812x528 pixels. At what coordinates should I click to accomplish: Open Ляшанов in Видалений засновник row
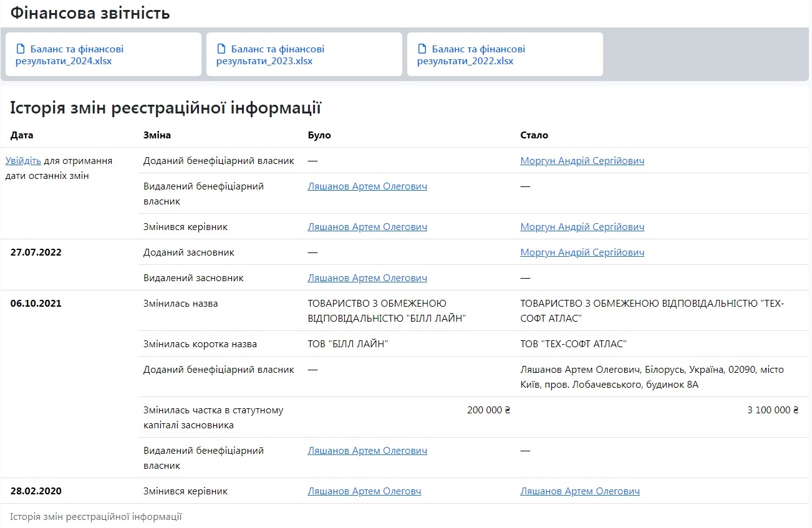[367, 278]
